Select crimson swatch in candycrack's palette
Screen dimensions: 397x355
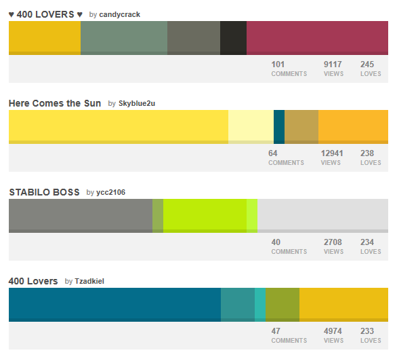(317, 38)
